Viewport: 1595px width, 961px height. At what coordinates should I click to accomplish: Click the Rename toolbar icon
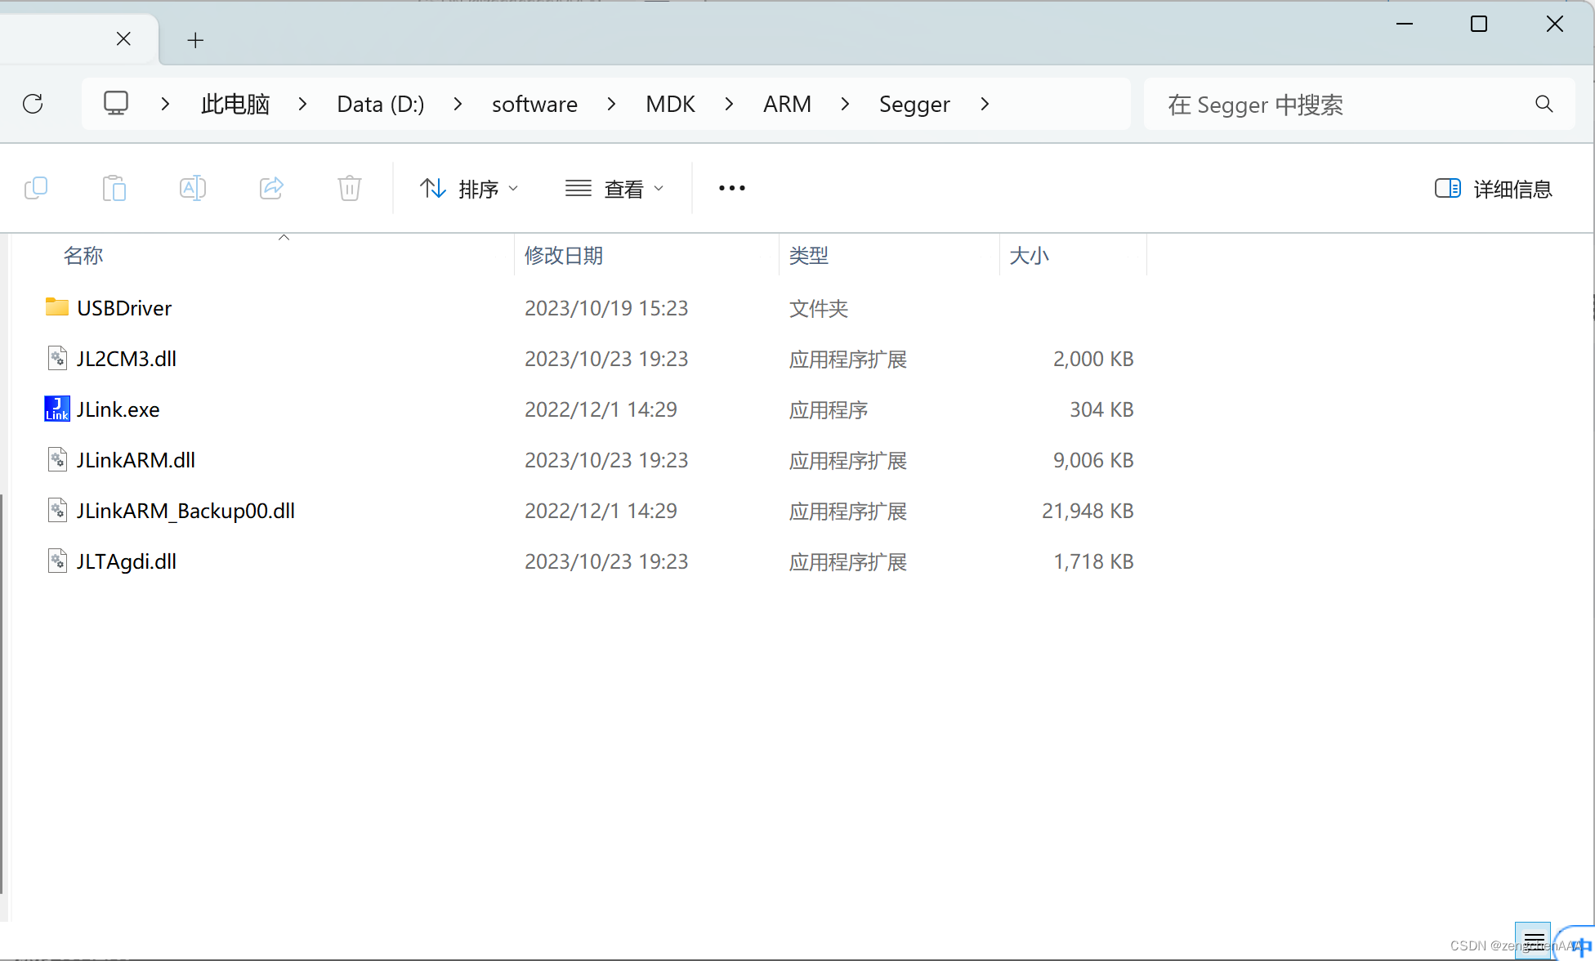click(x=193, y=189)
